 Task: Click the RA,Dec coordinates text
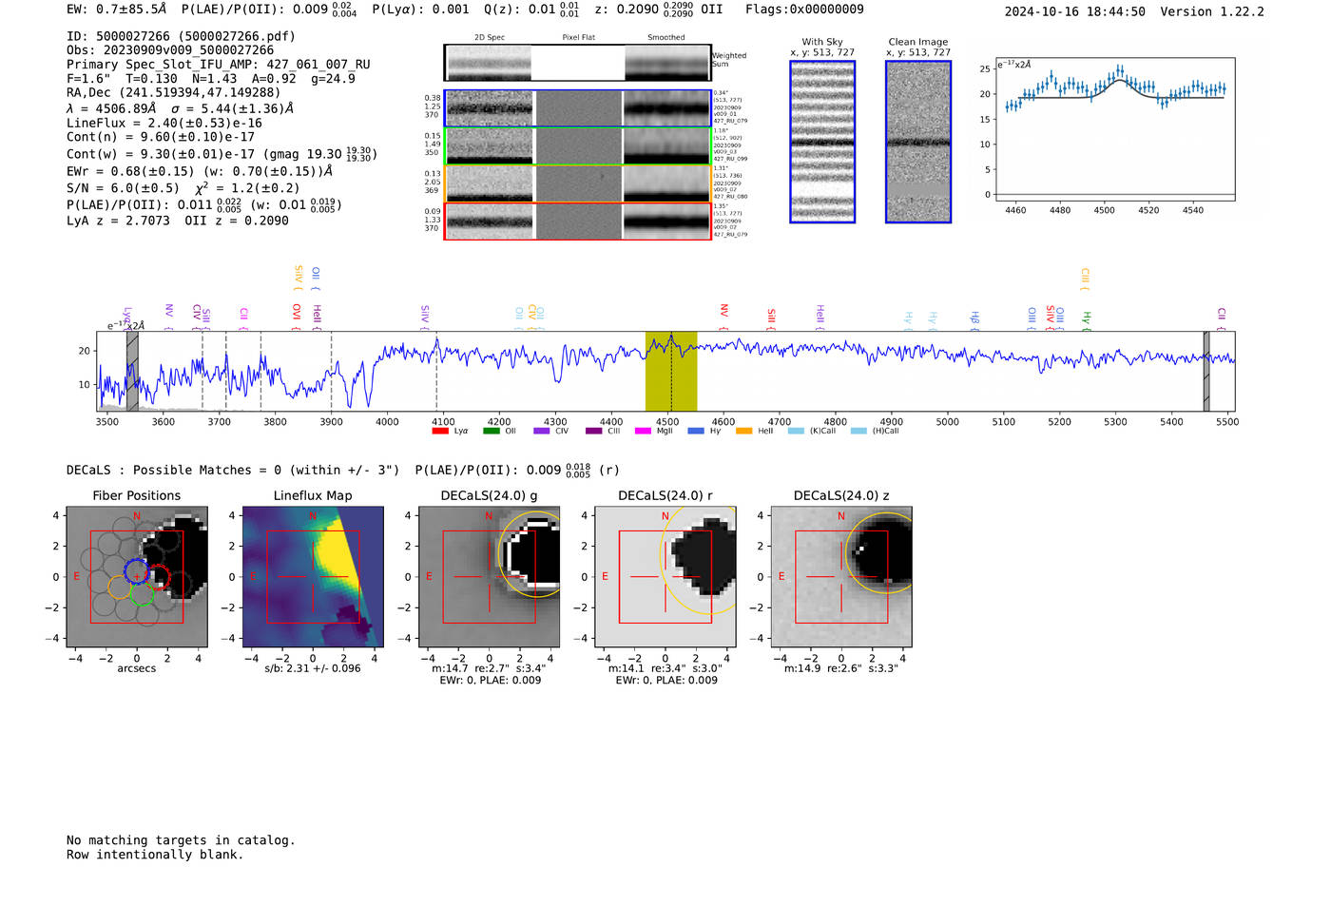tap(174, 93)
